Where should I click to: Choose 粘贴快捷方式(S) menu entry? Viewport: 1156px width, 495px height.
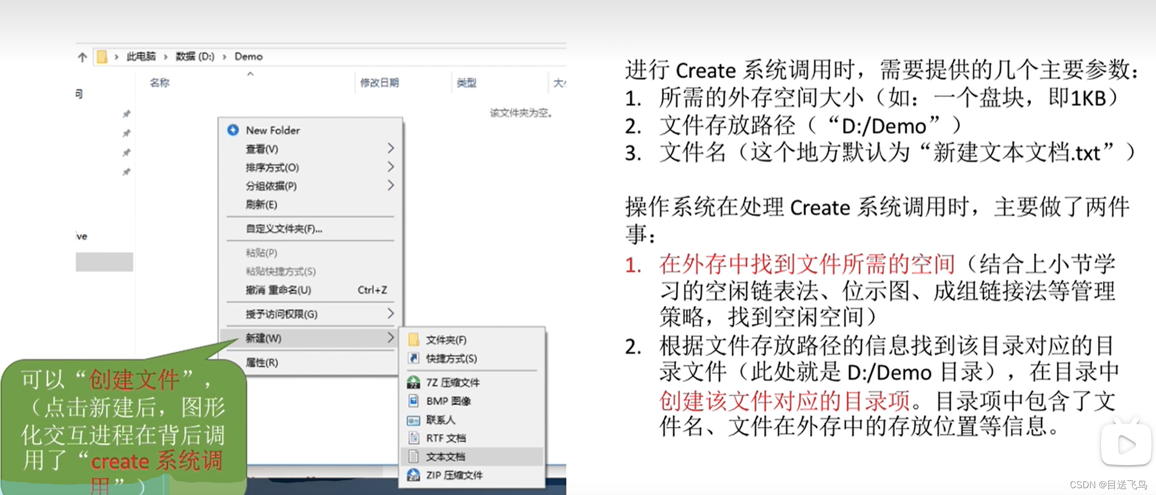point(310,271)
